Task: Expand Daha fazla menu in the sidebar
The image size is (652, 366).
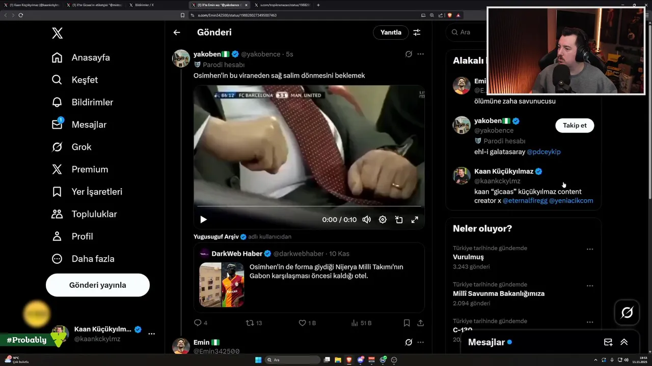Action: 83,259
